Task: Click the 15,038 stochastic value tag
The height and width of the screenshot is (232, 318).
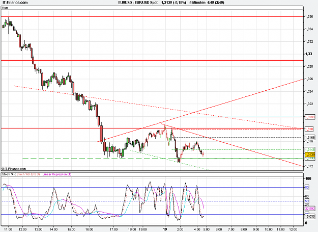Action: tap(310, 217)
